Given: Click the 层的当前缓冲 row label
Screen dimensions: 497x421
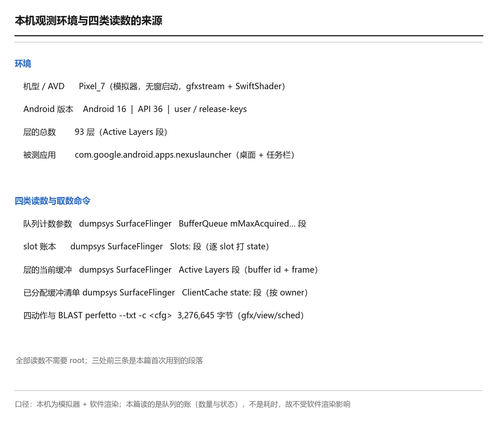Looking at the screenshot, I should click(x=48, y=270).
